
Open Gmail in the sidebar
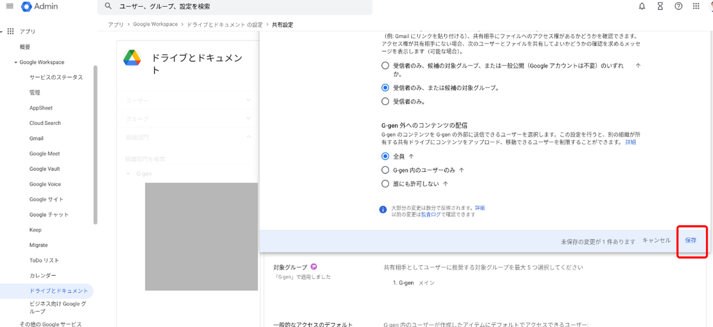pyautogui.click(x=36, y=139)
